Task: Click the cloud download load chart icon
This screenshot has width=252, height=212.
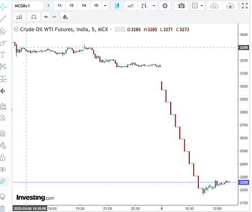Action: (x=214, y=6)
